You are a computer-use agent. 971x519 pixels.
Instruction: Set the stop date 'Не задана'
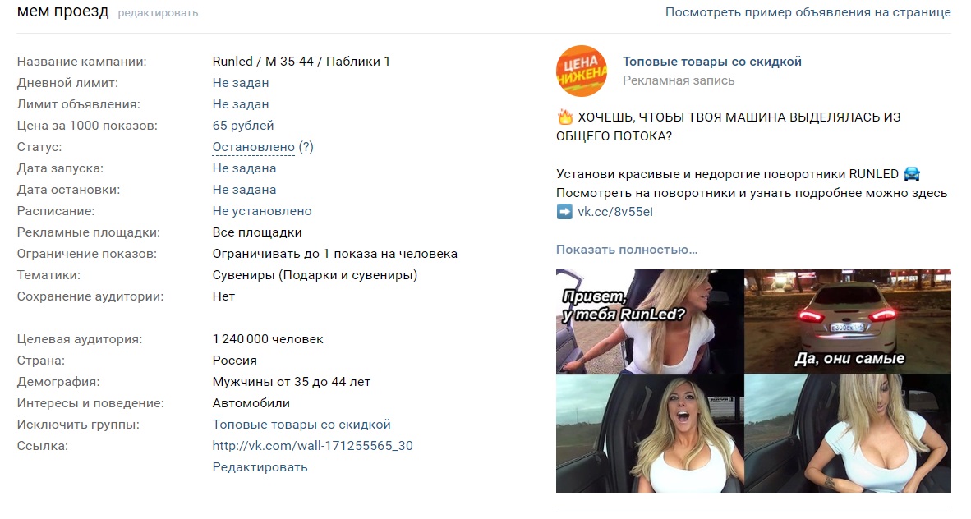[x=244, y=190]
